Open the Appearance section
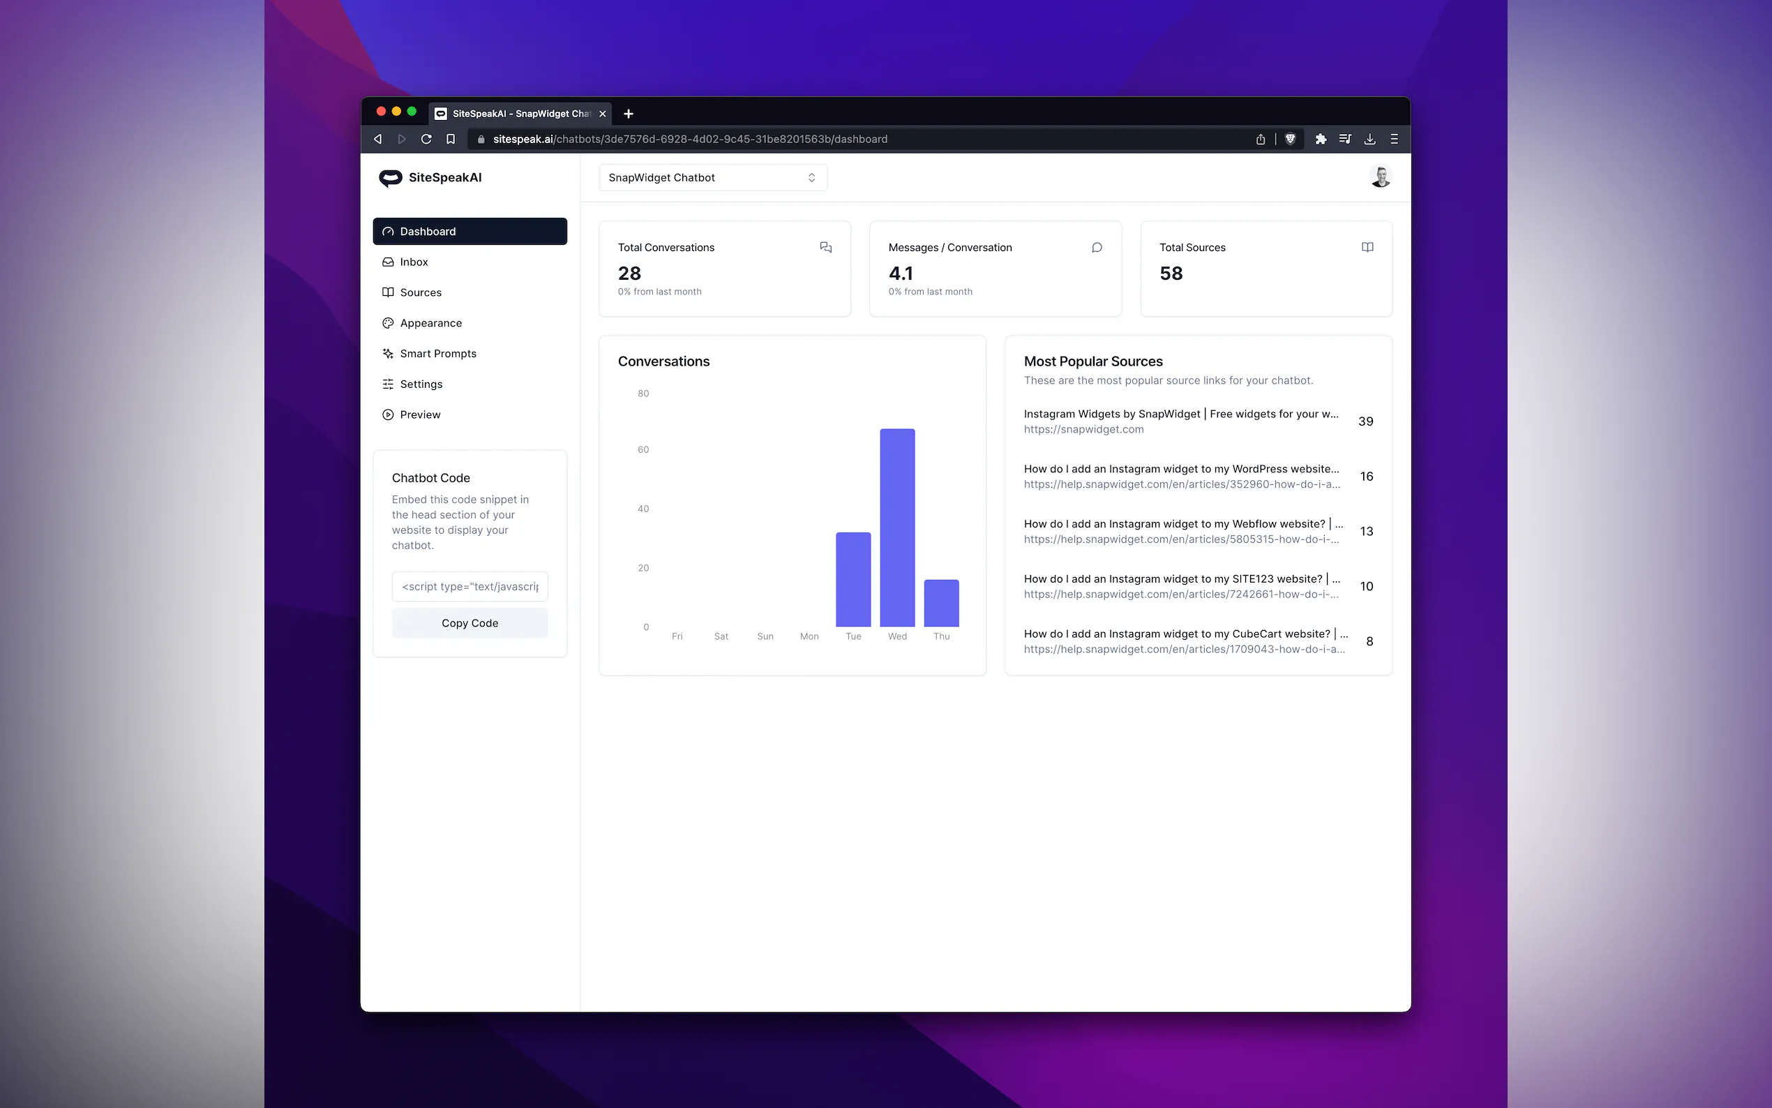The image size is (1772, 1108). (x=430, y=323)
